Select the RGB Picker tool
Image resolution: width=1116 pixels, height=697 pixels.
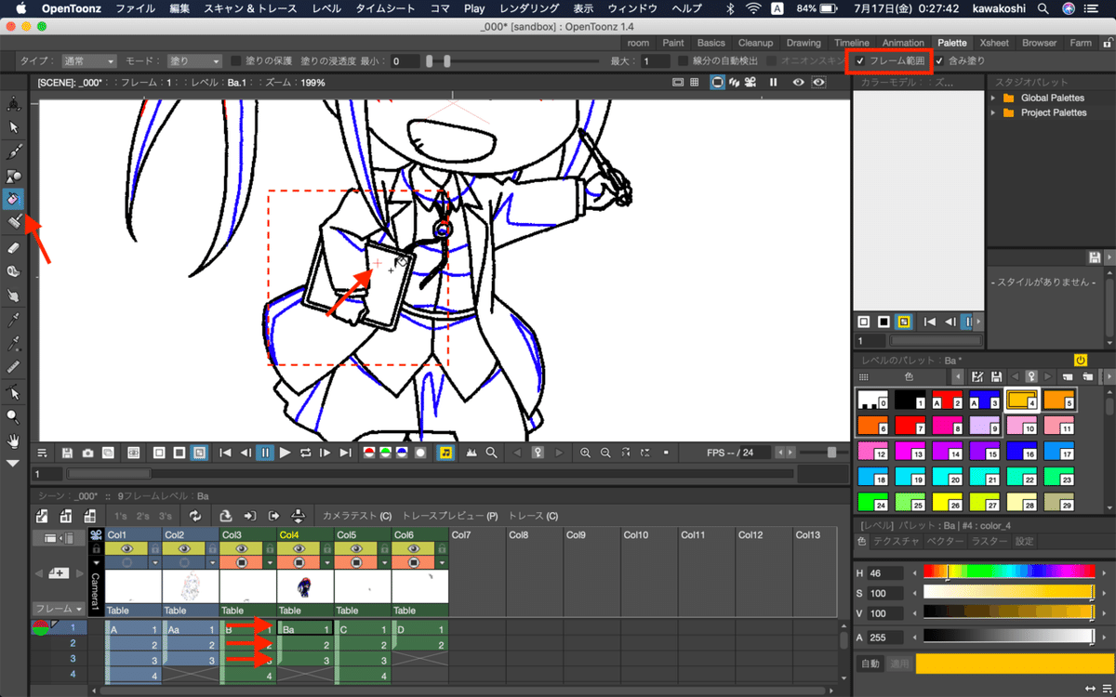click(x=14, y=344)
